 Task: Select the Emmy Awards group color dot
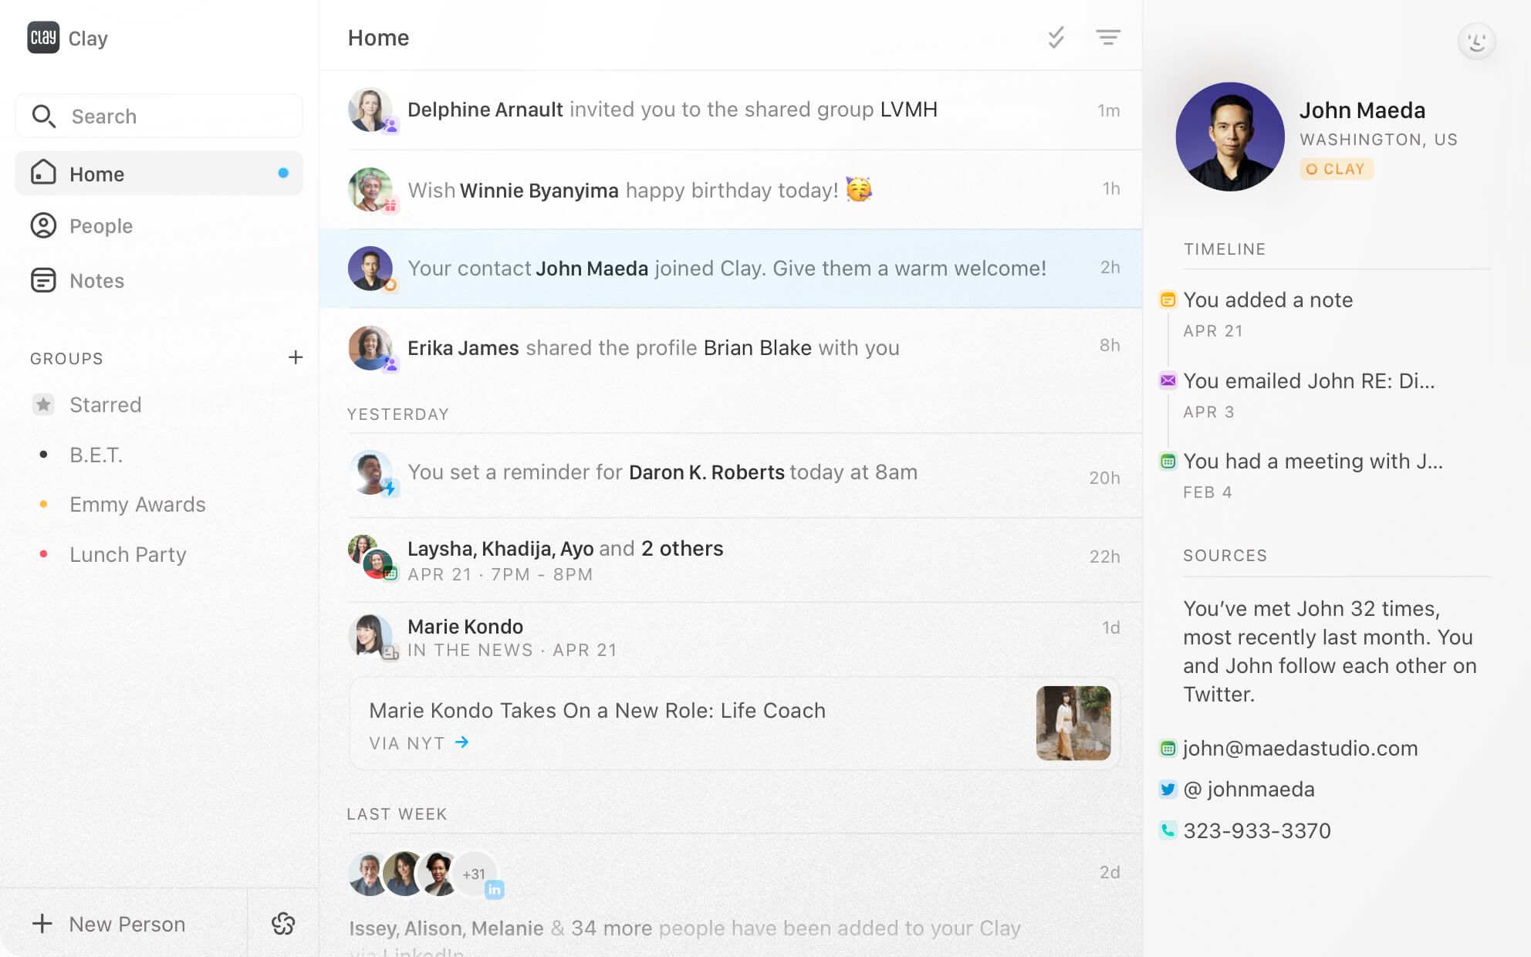[44, 504]
